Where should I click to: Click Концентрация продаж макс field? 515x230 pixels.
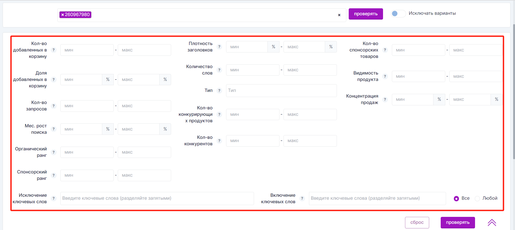[470, 99]
